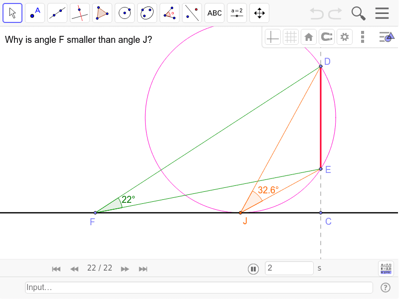Image resolution: width=399 pixels, height=299 pixels.
Task: Select the Polygon tool
Action: coord(102,13)
